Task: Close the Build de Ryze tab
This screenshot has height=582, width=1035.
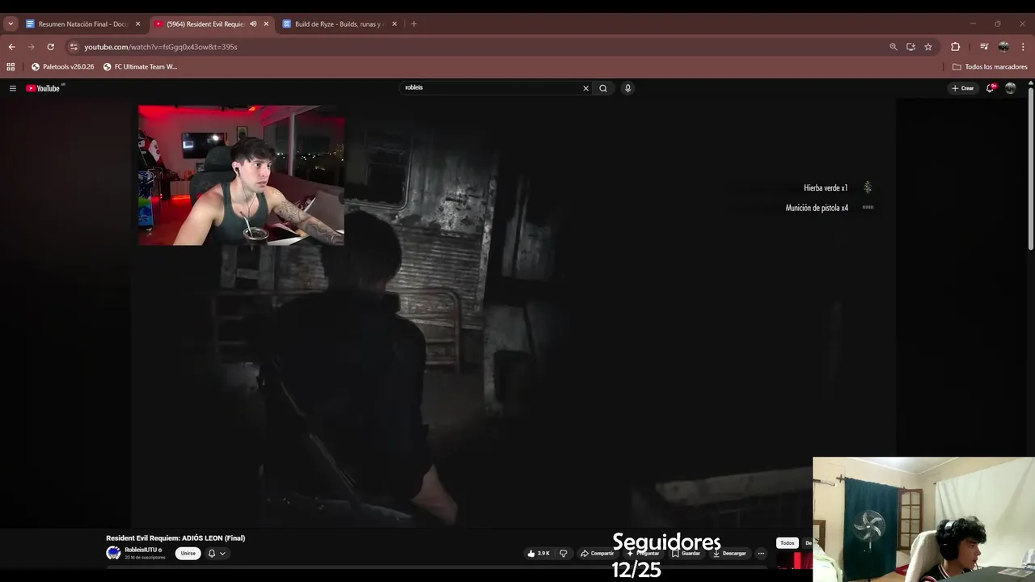Action: point(395,24)
